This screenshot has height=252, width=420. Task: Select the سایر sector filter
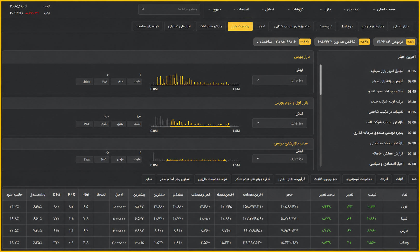tap(149, 179)
